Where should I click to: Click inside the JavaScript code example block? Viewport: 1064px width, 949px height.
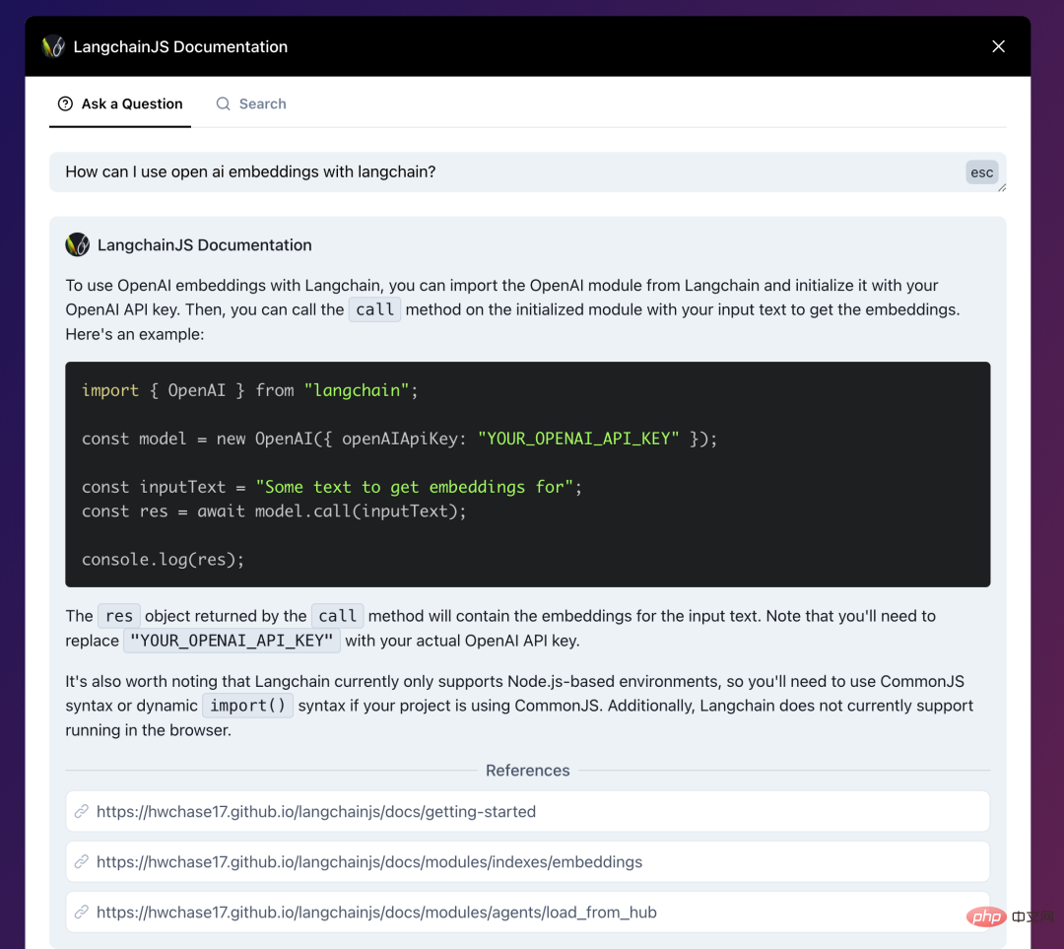pos(527,474)
